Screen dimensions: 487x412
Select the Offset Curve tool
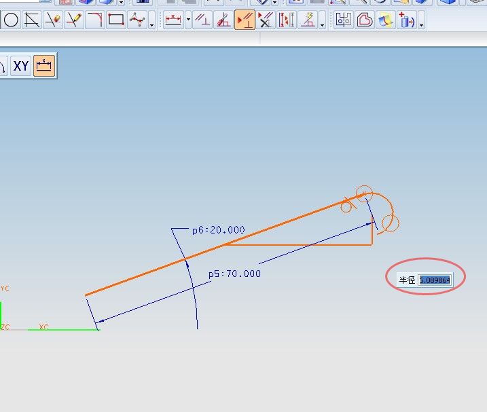tap(364, 20)
